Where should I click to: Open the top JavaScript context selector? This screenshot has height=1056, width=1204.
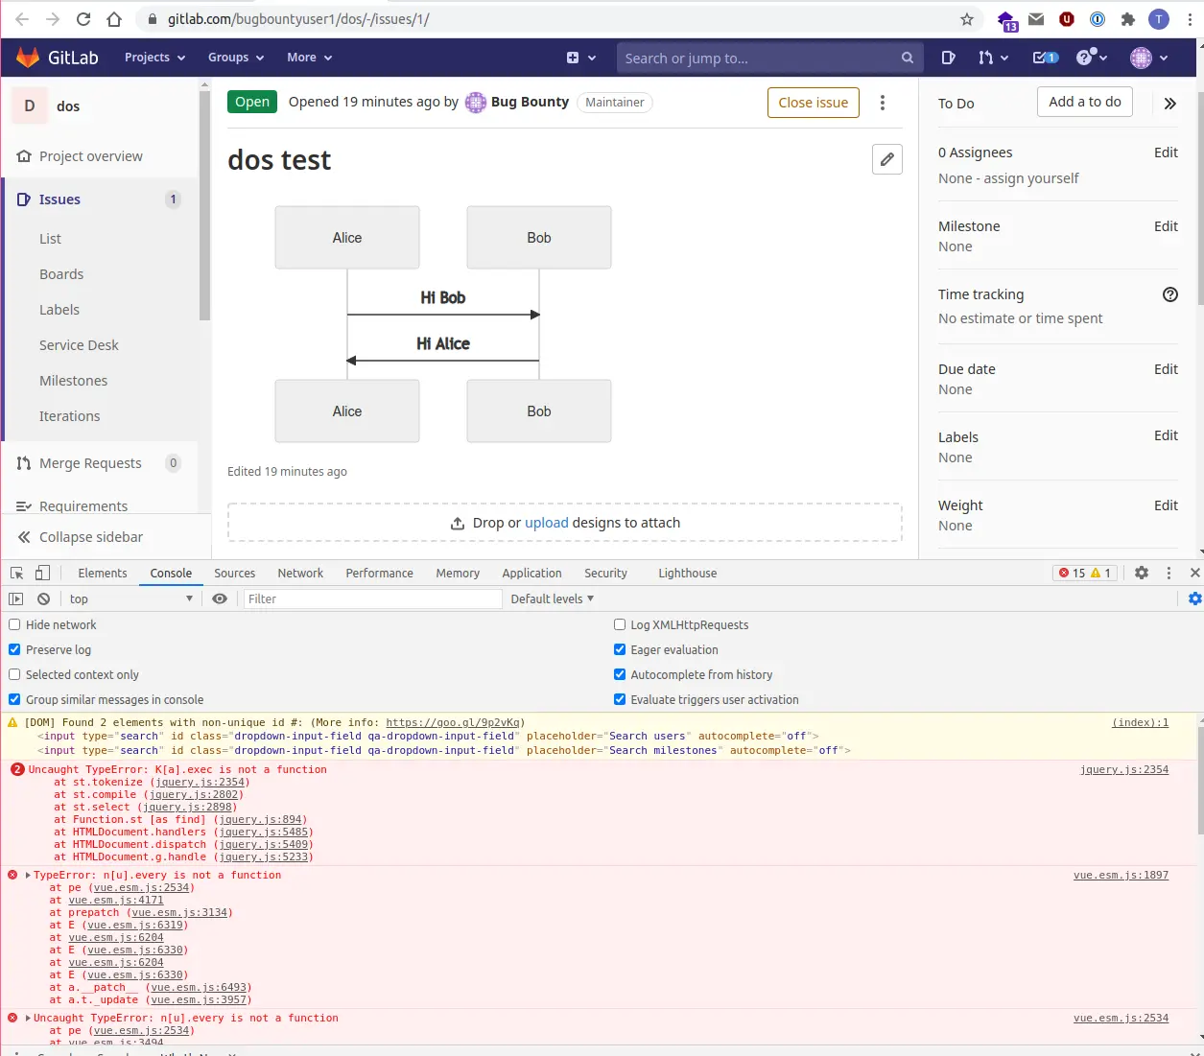tap(130, 598)
